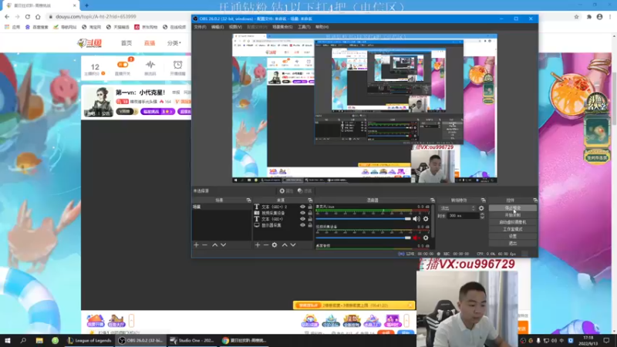Open microphone/Aux mixer settings gear
Image resolution: width=617 pixels, height=347 pixels.
coord(426,219)
